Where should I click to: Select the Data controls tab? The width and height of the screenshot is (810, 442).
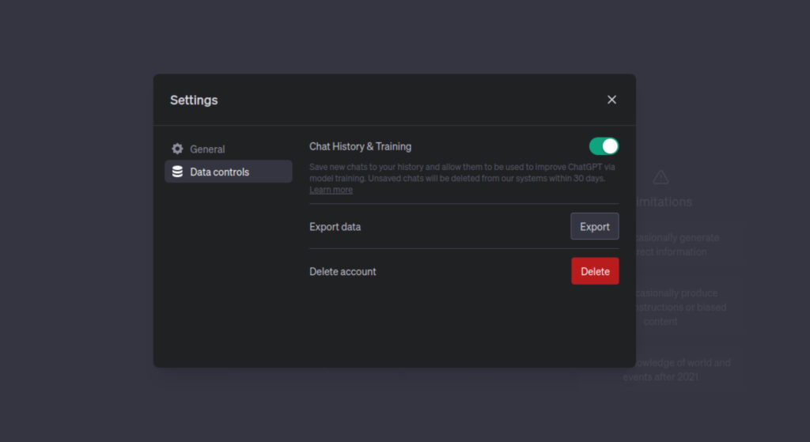coord(229,172)
